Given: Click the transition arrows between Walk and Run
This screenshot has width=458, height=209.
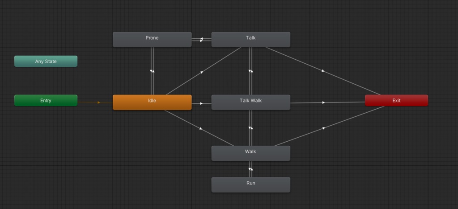Looking at the screenshot, I should pos(250,169).
